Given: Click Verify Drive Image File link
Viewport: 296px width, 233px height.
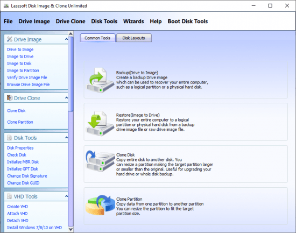Looking at the screenshot, I should 27,77.
